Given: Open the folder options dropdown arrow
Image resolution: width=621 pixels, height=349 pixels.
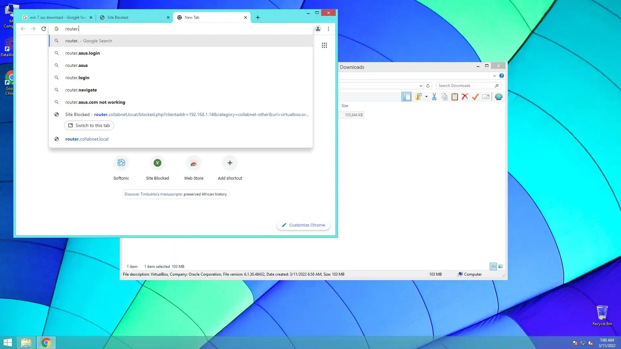Looking at the screenshot, I should 426,97.
